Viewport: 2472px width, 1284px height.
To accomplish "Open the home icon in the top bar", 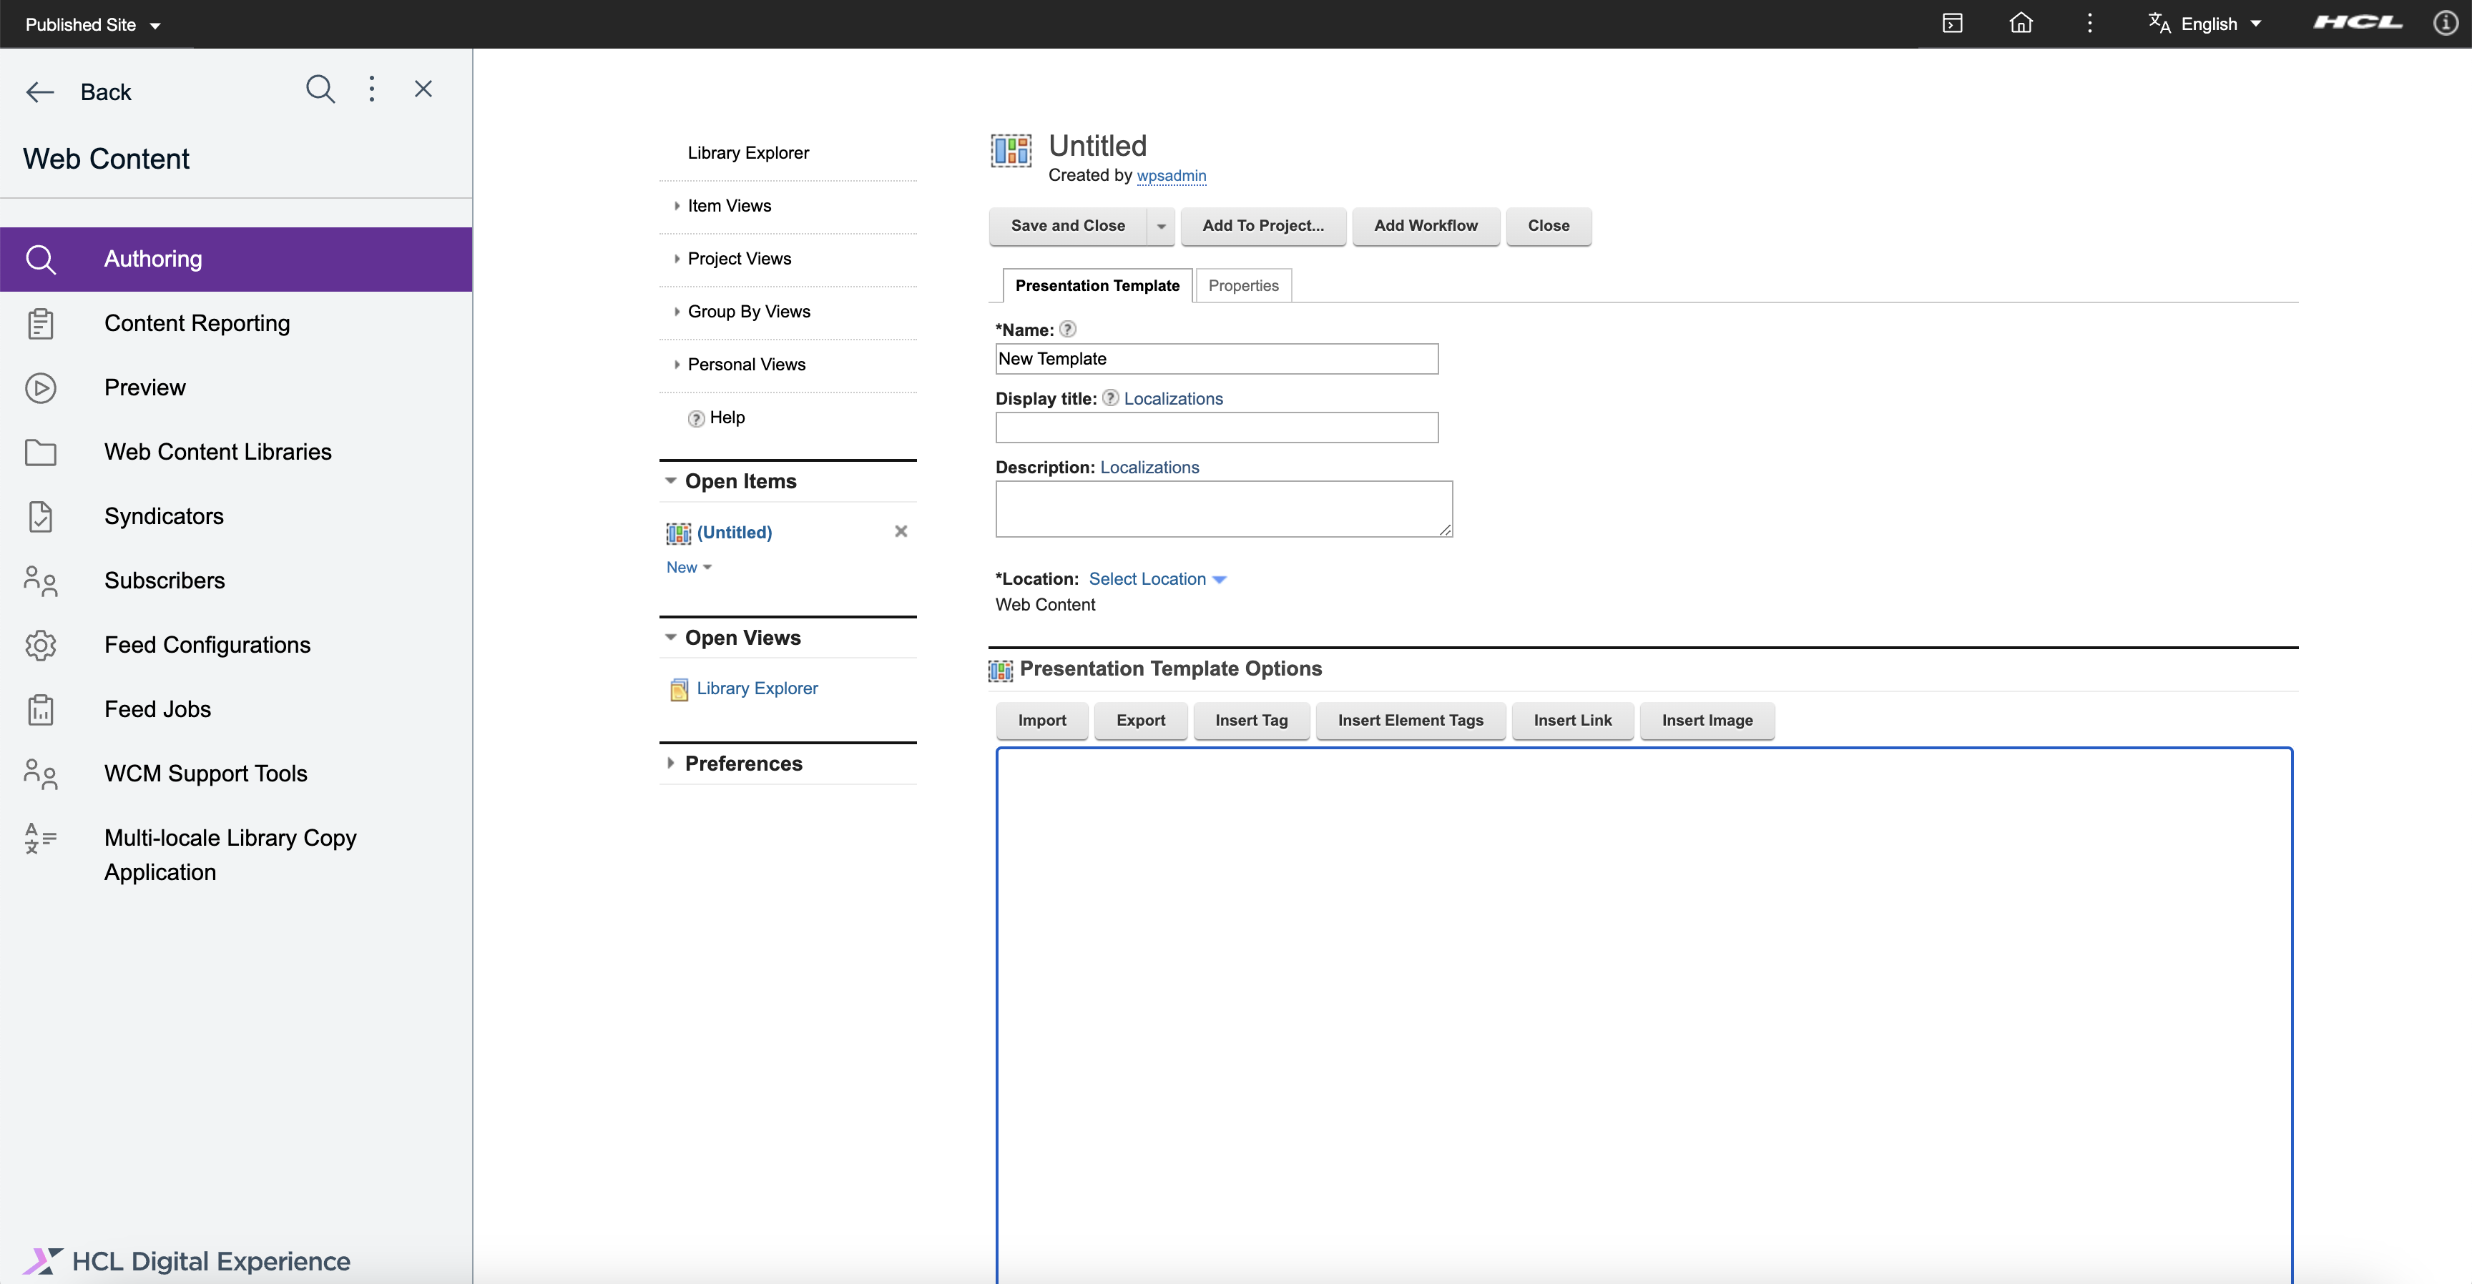I will coord(2022,22).
